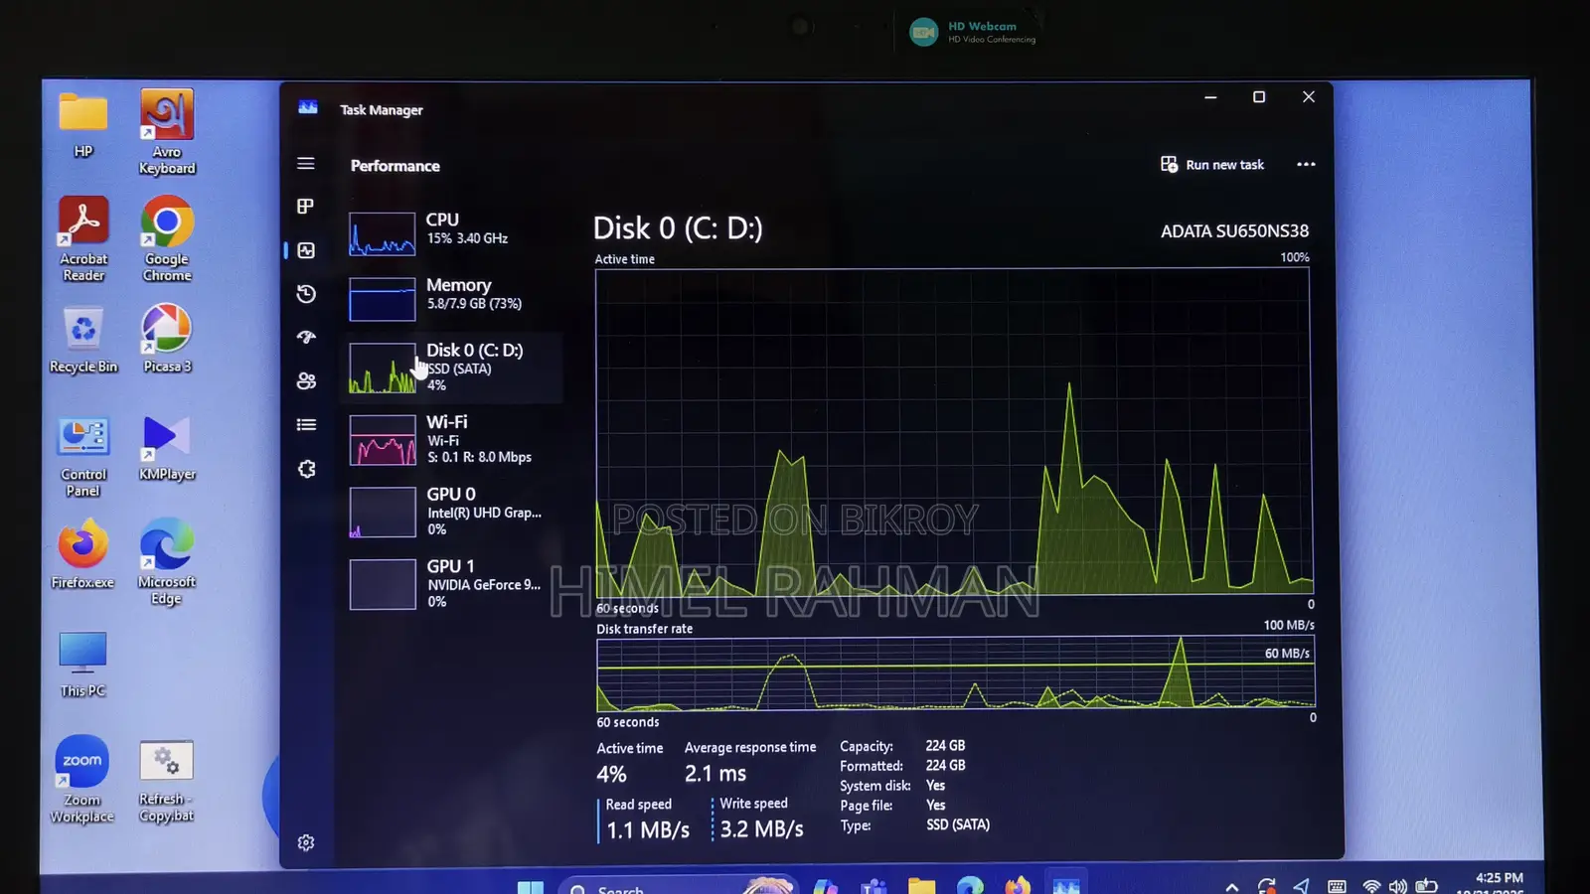Click the 3.2 MB/s write speed value
Screen dimensions: 1590x894
tap(761, 828)
